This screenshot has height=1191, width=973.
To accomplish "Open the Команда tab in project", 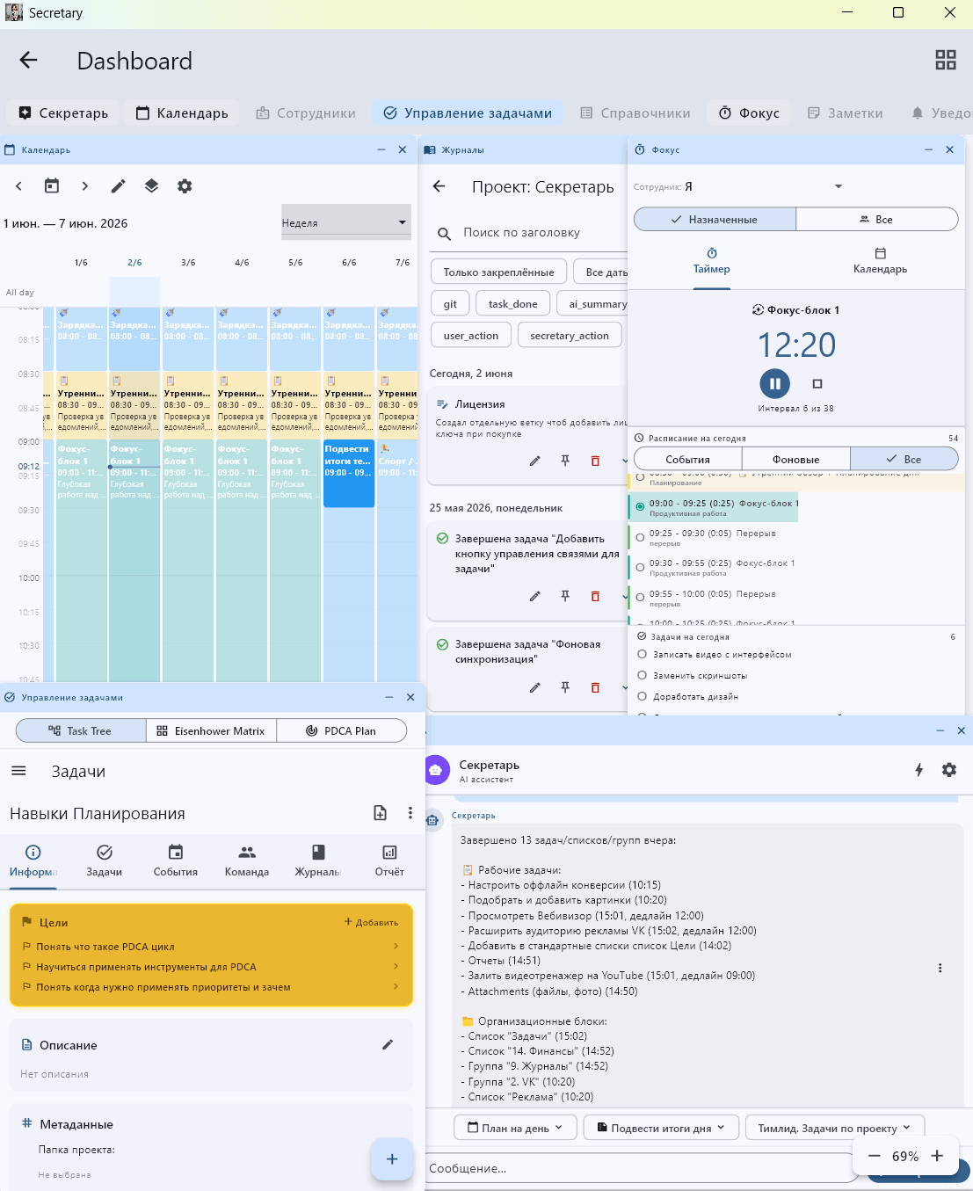I will [x=247, y=861].
